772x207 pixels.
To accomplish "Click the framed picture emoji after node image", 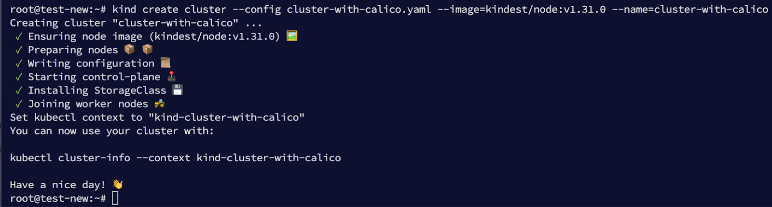I will tap(292, 36).
